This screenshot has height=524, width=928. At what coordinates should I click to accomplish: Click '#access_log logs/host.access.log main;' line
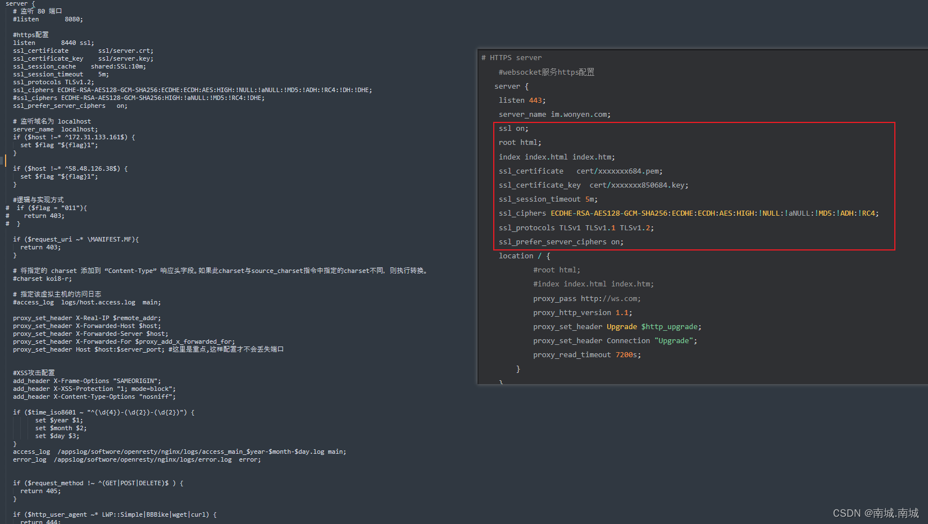[x=87, y=302]
